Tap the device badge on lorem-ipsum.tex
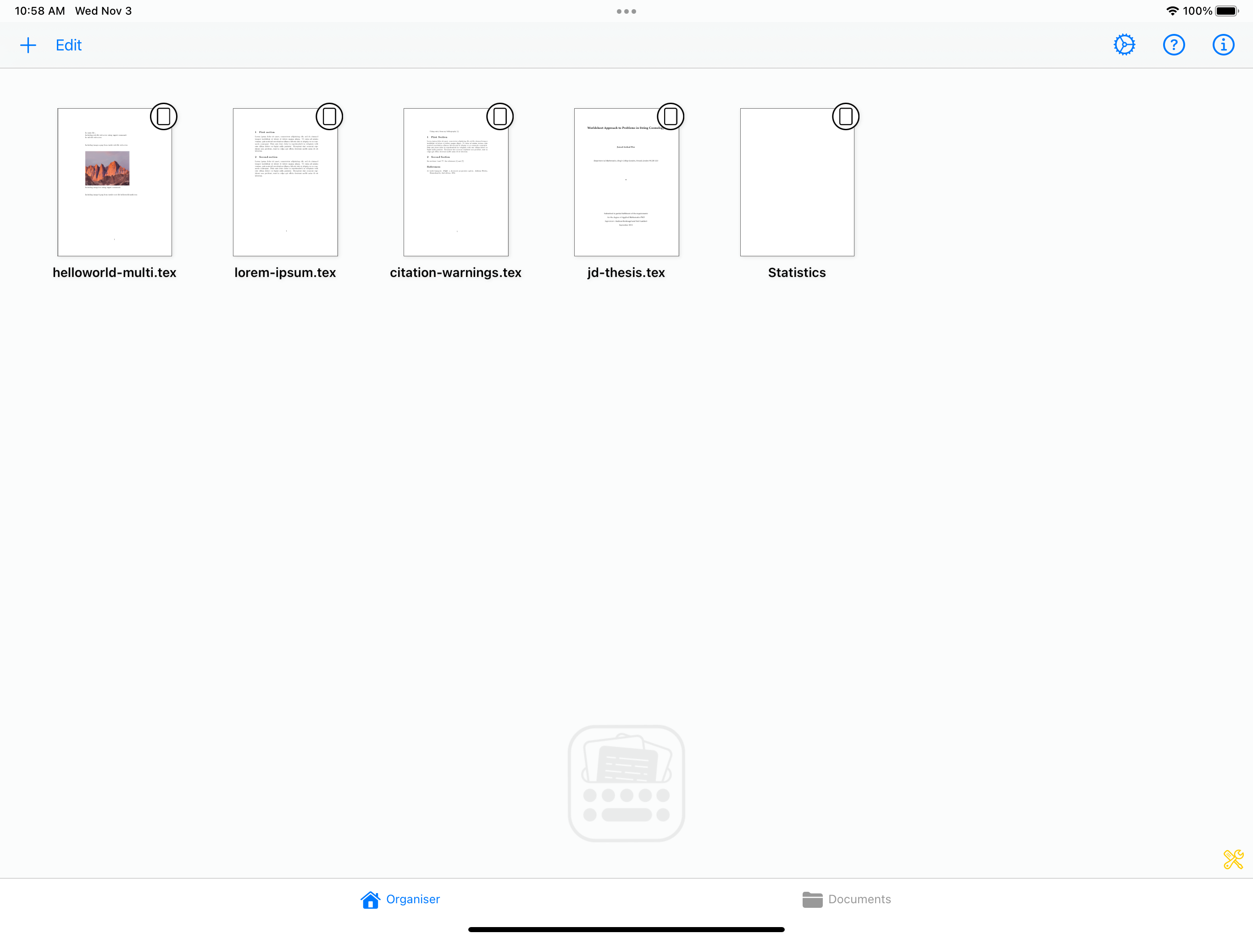1253x939 pixels. coord(329,116)
